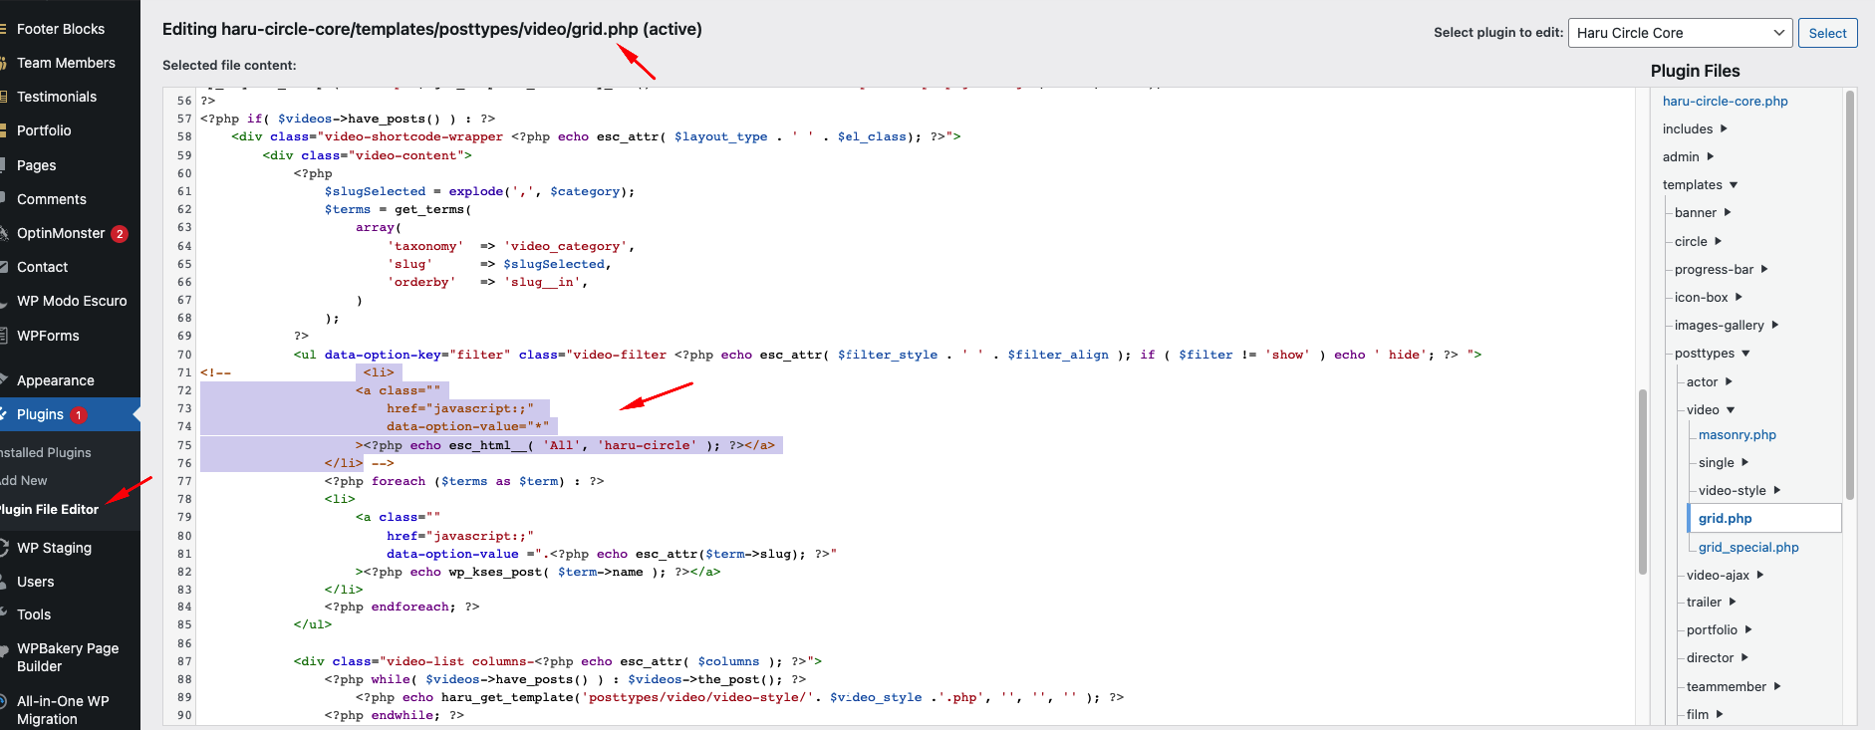The height and width of the screenshot is (730, 1875).
Task: Collapse the templates folder
Action: (1700, 184)
